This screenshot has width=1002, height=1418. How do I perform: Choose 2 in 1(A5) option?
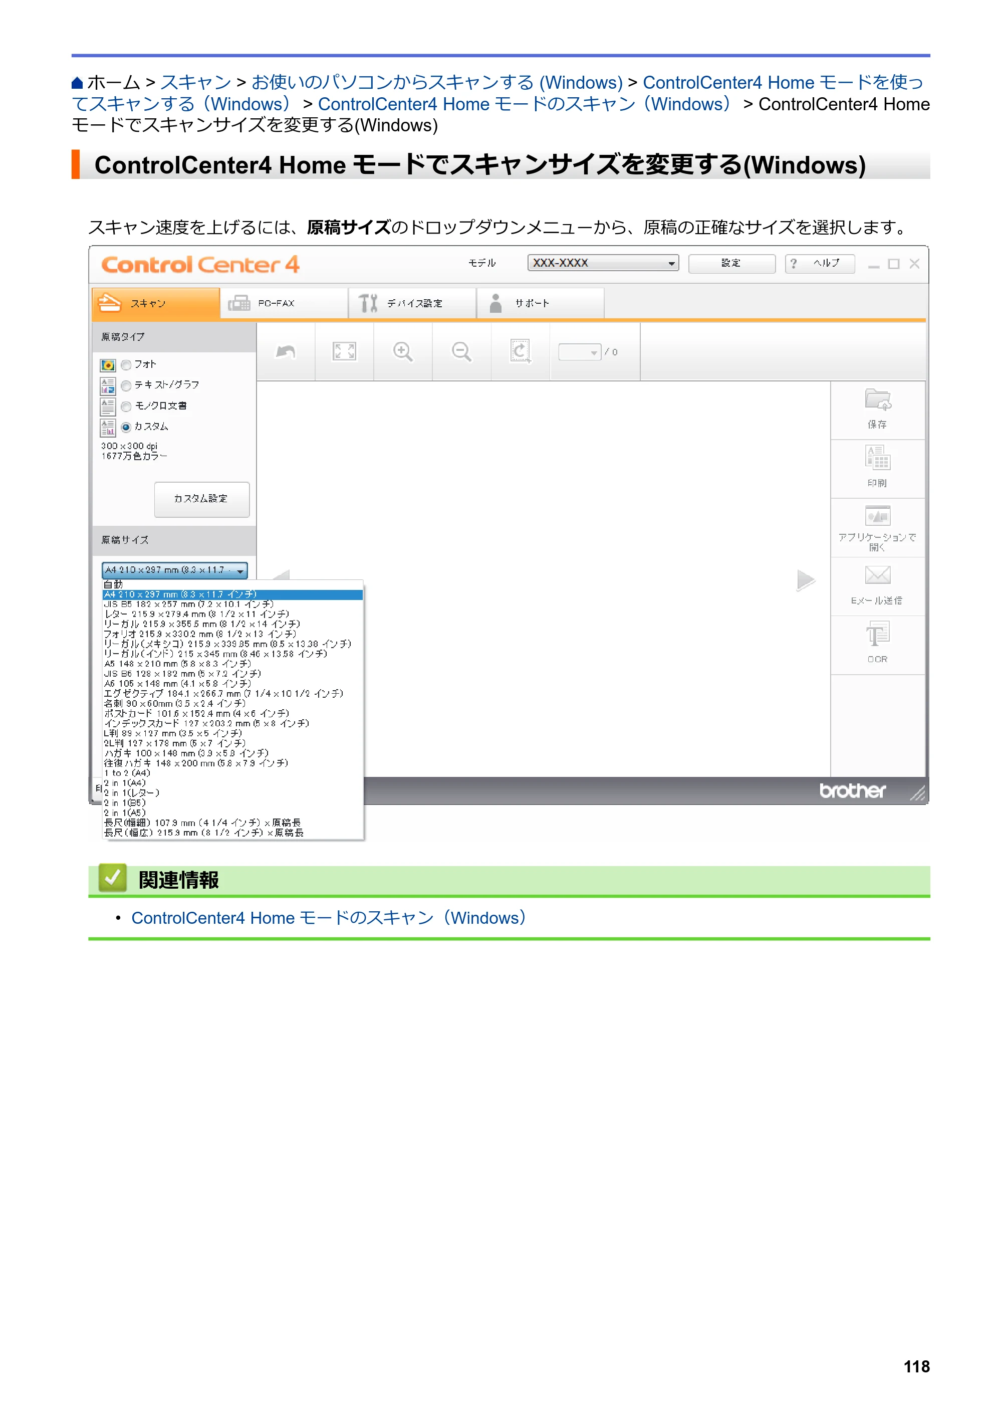pyautogui.click(x=232, y=814)
